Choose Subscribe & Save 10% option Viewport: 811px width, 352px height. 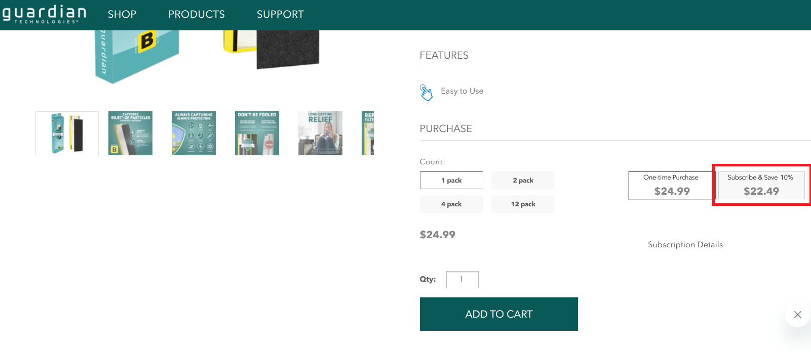761,186
